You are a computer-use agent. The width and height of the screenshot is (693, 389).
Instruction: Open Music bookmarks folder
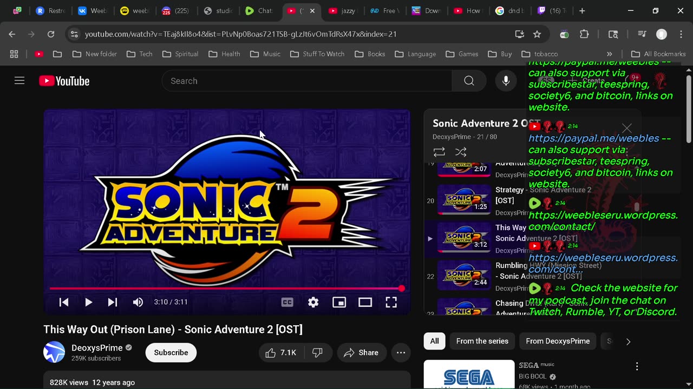click(265, 54)
